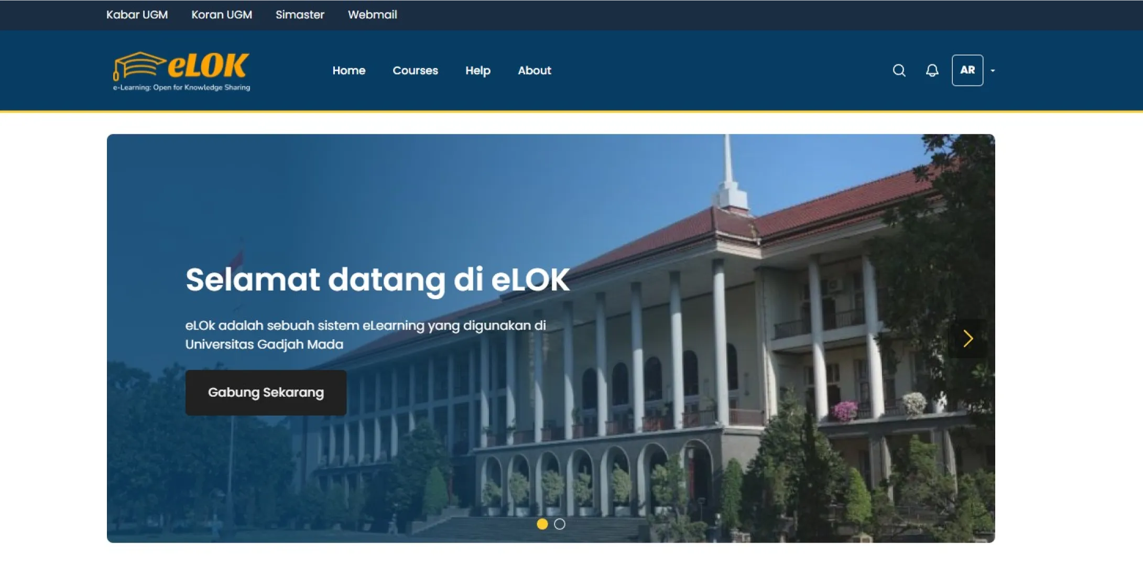The image size is (1143, 586).
Task: Open the notifications bell
Action: click(x=932, y=70)
